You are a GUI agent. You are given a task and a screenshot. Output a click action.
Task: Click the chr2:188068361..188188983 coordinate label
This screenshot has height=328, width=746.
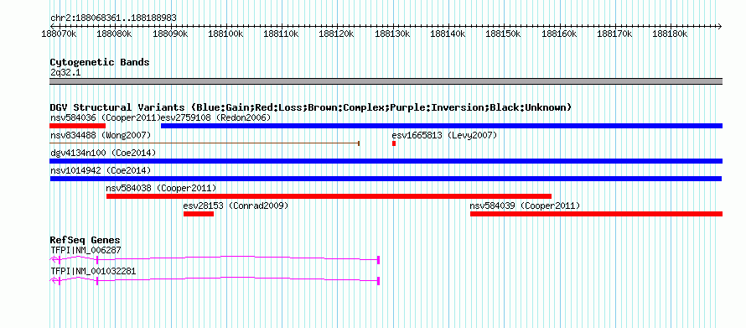point(113,18)
